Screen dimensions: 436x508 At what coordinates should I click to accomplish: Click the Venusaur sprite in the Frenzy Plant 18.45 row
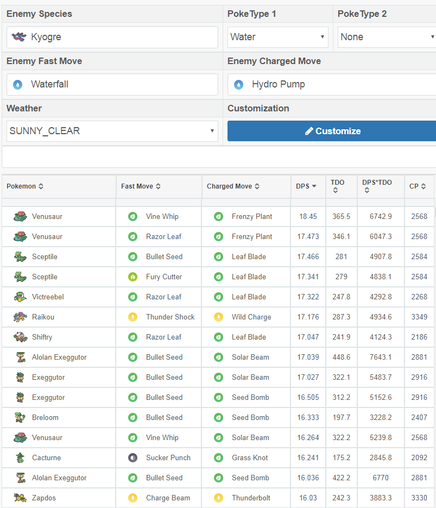[20, 216]
